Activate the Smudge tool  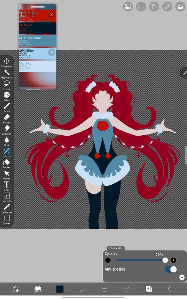(6, 130)
